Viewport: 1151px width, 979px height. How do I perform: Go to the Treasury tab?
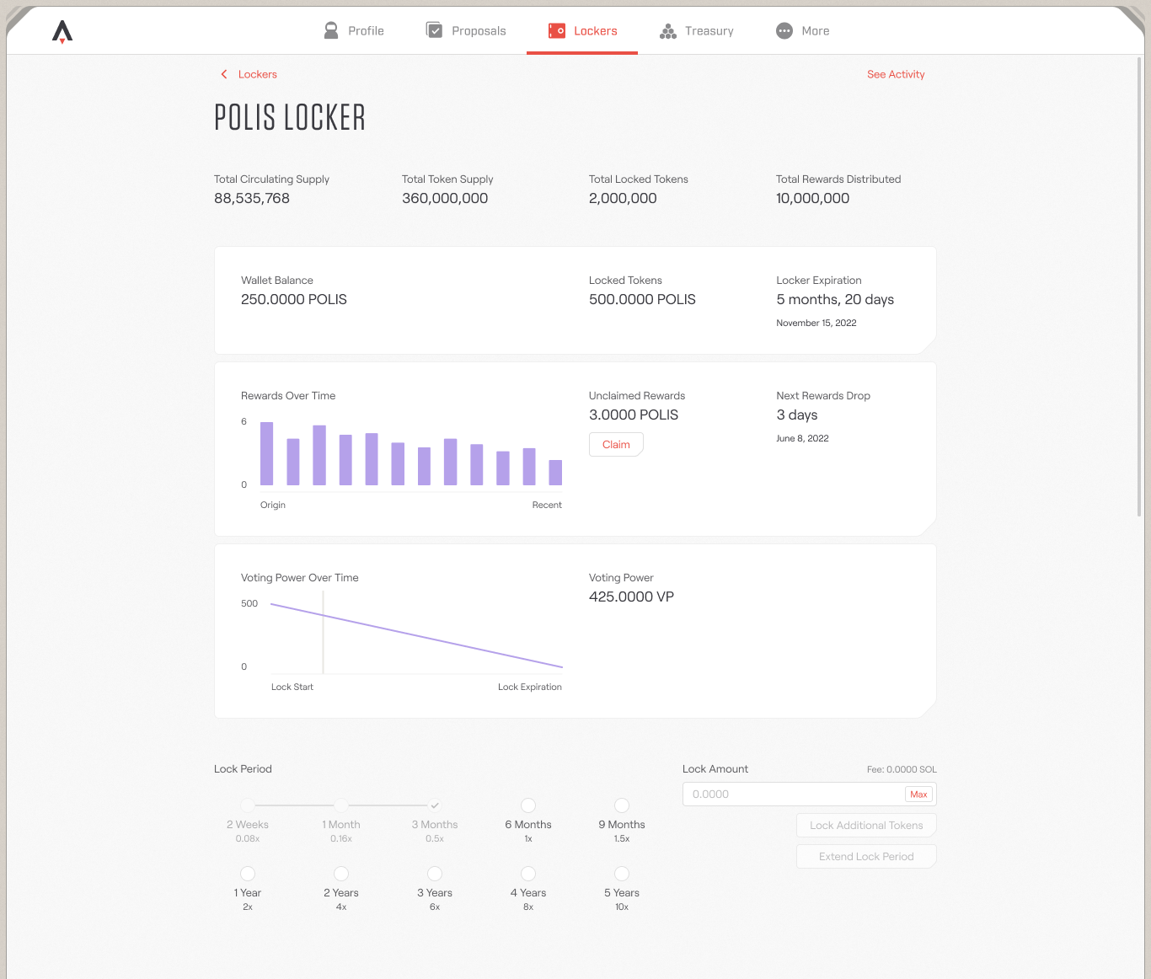697,30
